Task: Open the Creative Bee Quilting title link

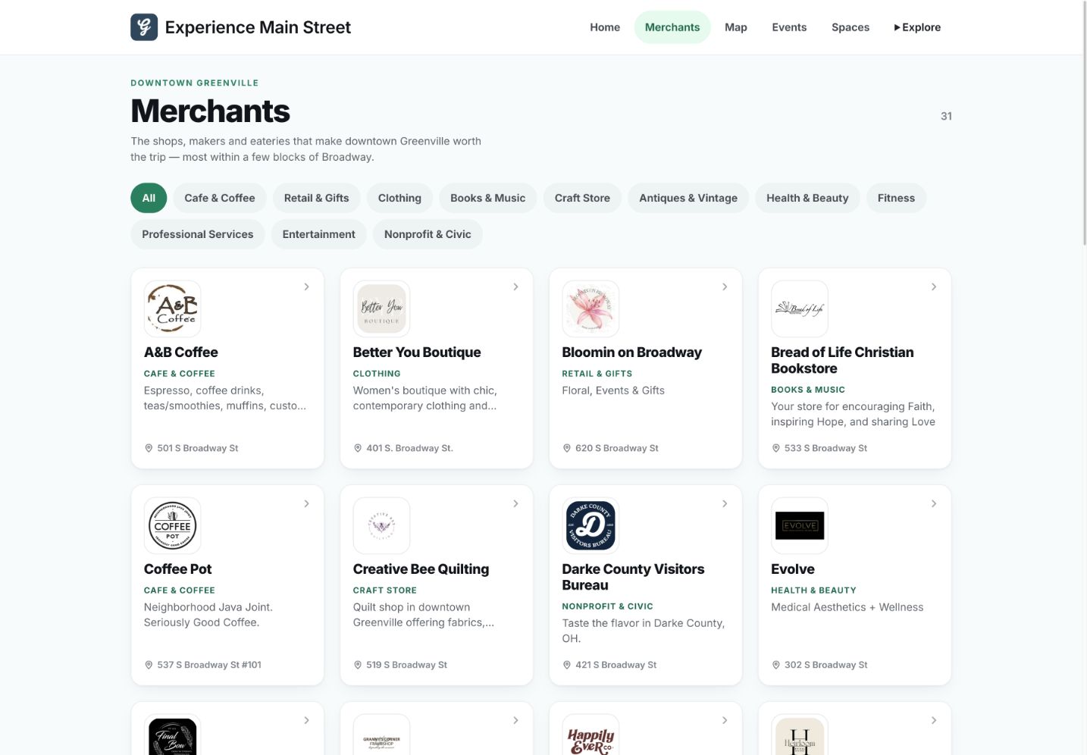Action: [x=421, y=569]
